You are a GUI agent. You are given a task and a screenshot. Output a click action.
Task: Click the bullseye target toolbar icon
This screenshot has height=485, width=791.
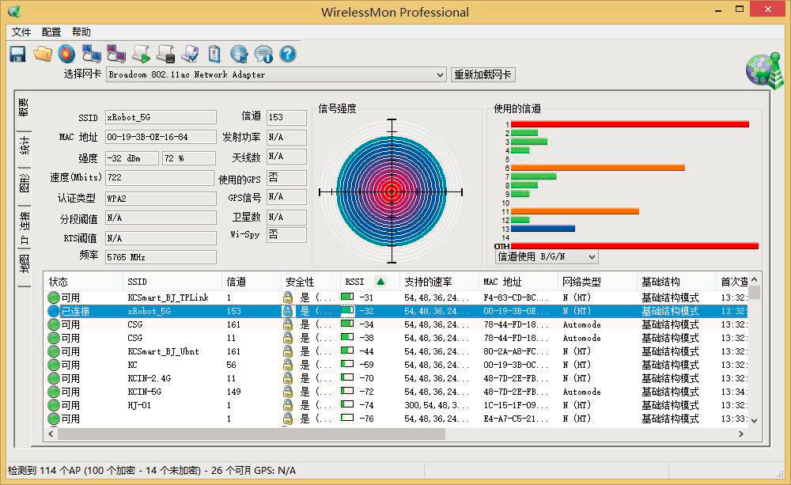coord(66,54)
